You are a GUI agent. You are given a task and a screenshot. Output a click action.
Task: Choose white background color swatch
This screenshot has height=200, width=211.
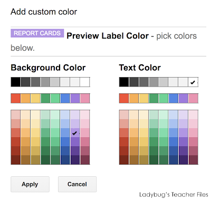(x=85, y=82)
